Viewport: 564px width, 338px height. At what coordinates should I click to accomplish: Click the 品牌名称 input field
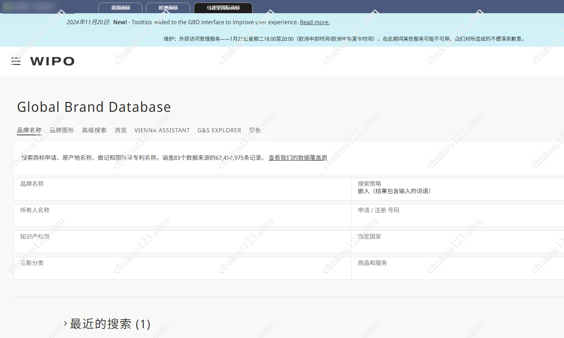tap(182, 189)
